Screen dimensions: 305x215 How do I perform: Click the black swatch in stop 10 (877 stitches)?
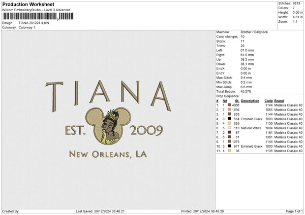(230, 146)
